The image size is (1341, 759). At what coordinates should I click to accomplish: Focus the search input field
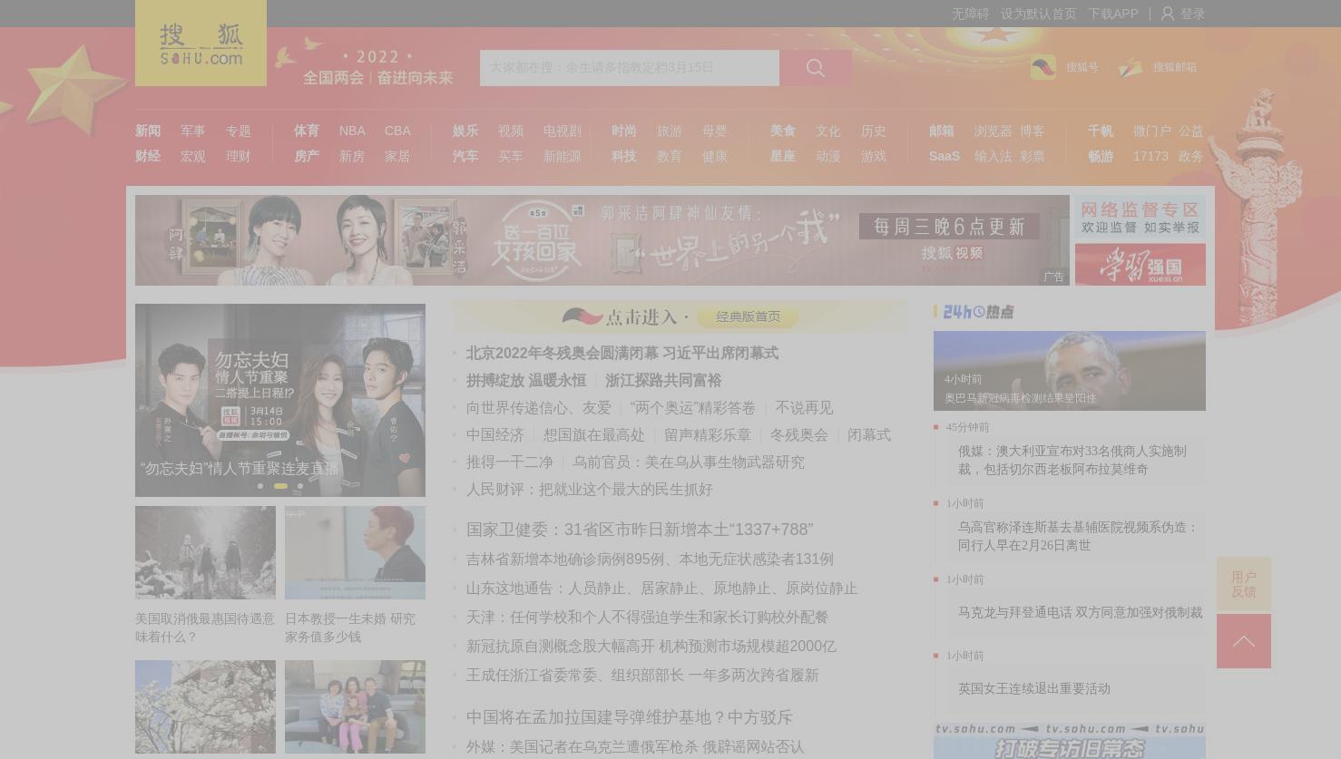pyautogui.click(x=630, y=68)
